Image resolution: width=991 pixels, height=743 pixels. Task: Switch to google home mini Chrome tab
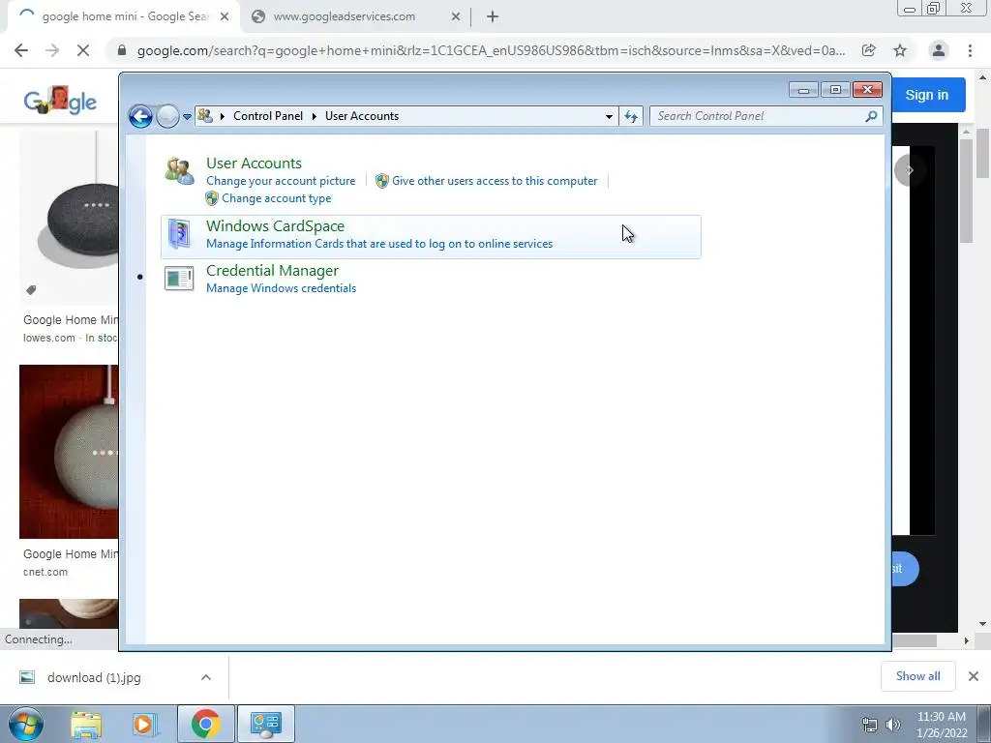coord(123,16)
